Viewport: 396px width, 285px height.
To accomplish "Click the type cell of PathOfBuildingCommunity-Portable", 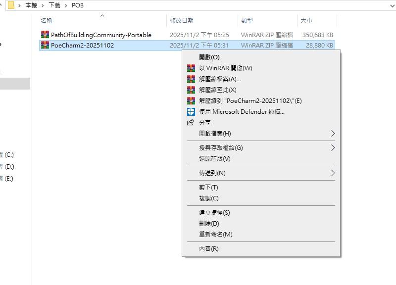I will point(267,35).
